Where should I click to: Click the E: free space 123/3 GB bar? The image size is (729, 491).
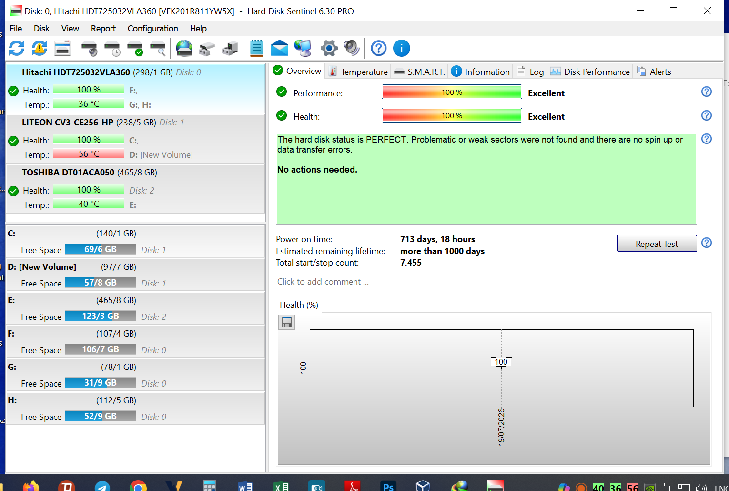click(101, 316)
